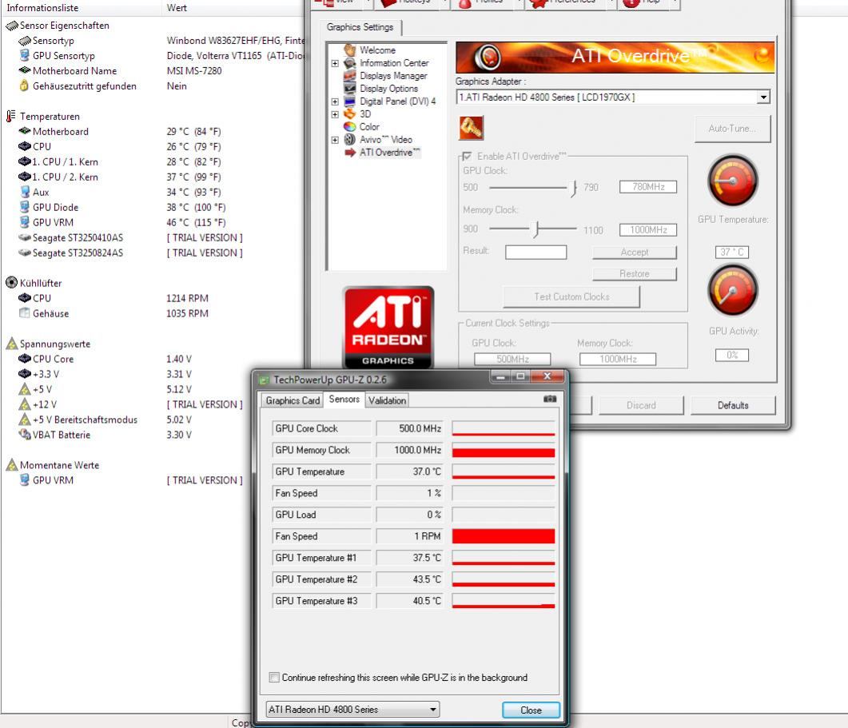Screen dimensions: 848x728
Task: Click the Seagate ST3250410AS drive icon
Action: (24, 237)
